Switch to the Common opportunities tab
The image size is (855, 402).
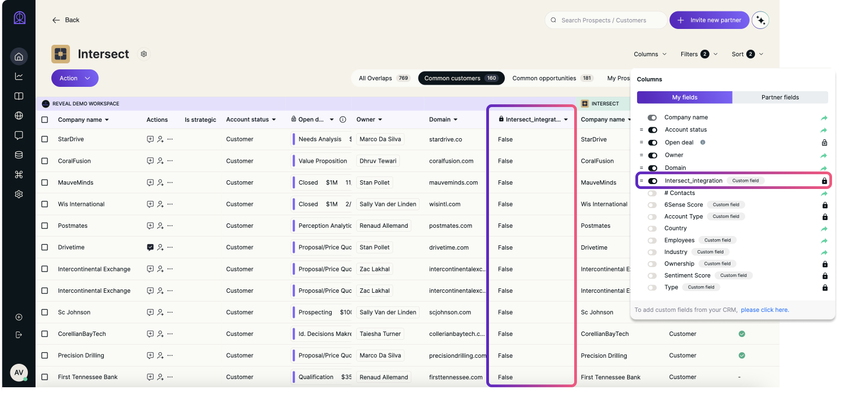[552, 78]
